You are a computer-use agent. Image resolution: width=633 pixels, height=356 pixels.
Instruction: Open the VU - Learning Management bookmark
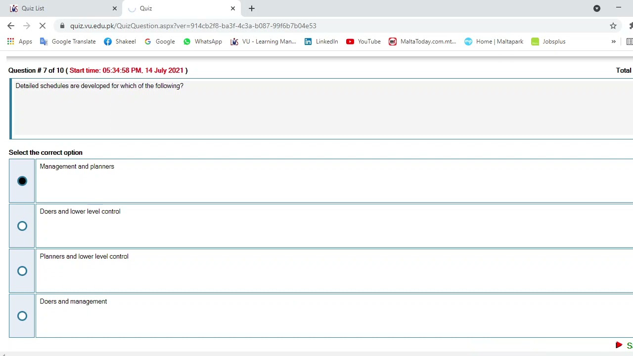pyautogui.click(x=263, y=42)
